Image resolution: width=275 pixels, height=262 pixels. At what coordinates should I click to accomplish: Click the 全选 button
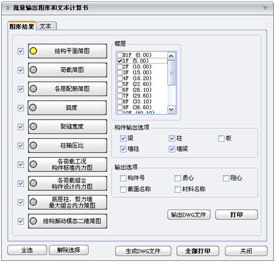27,250
